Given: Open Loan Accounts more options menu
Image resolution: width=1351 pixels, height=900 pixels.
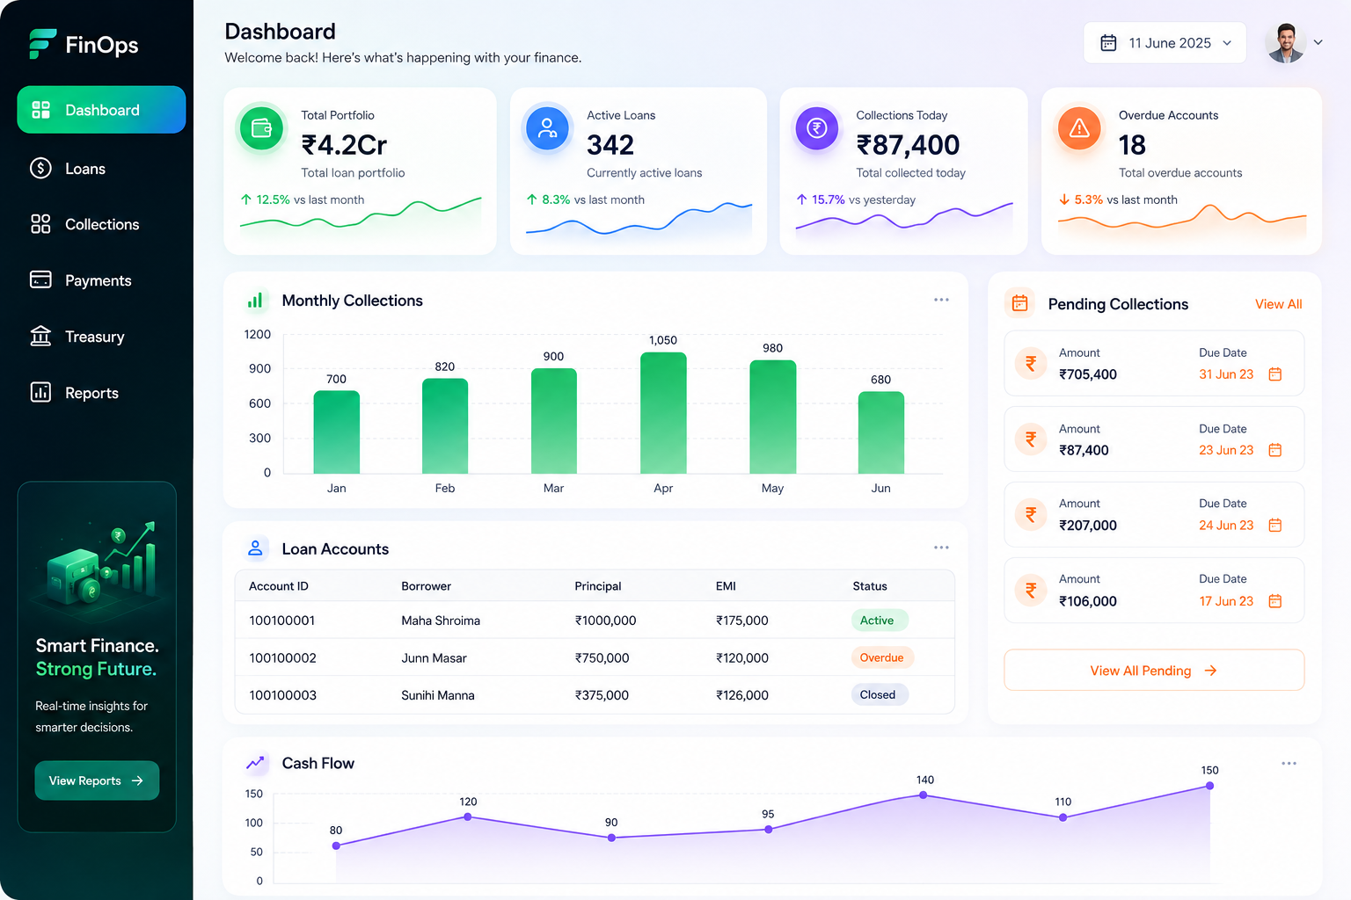Looking at the screenshot, I should click(941, 548).
